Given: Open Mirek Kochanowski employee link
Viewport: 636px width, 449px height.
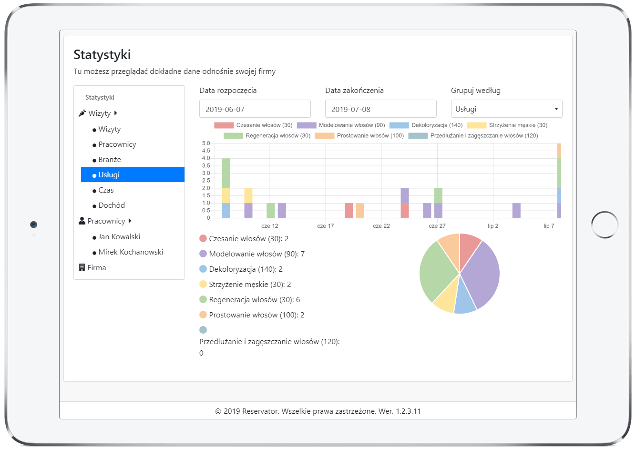Looking at the screenshot, I should [x=131, y=252].
